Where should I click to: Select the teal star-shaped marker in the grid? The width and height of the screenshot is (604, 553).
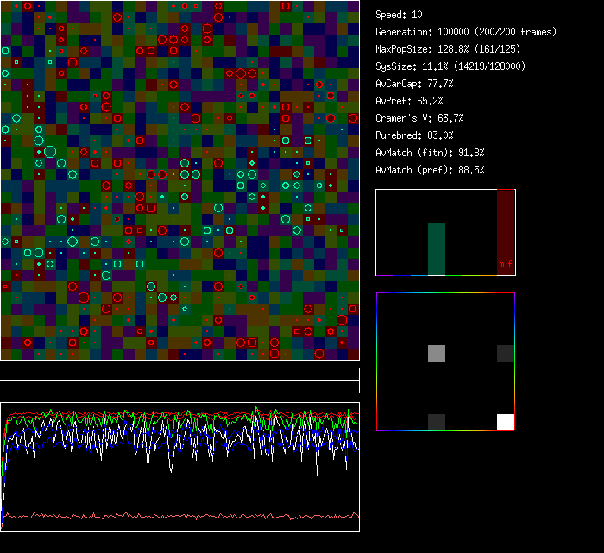(x=184, y=308)
